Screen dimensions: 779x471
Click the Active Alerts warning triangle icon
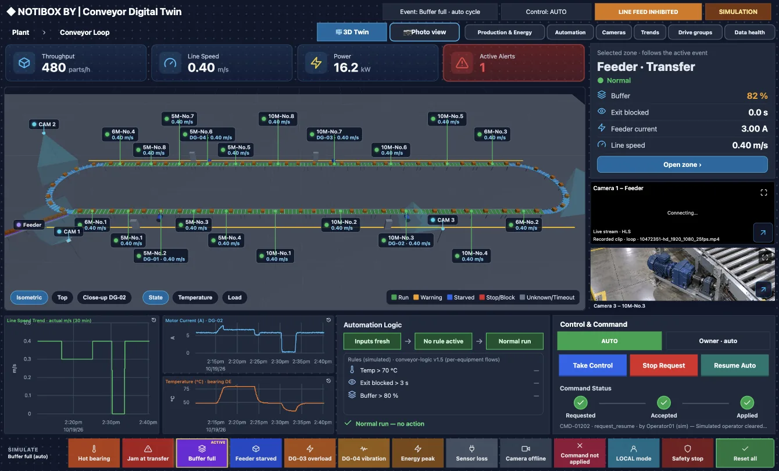(463, 63)
